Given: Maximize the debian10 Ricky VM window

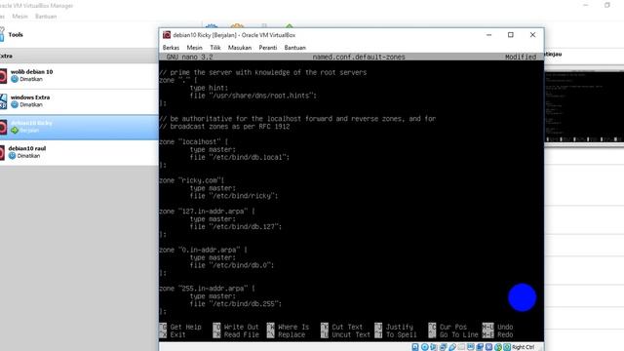Looking at the screenshot, I should click(511, 35).
